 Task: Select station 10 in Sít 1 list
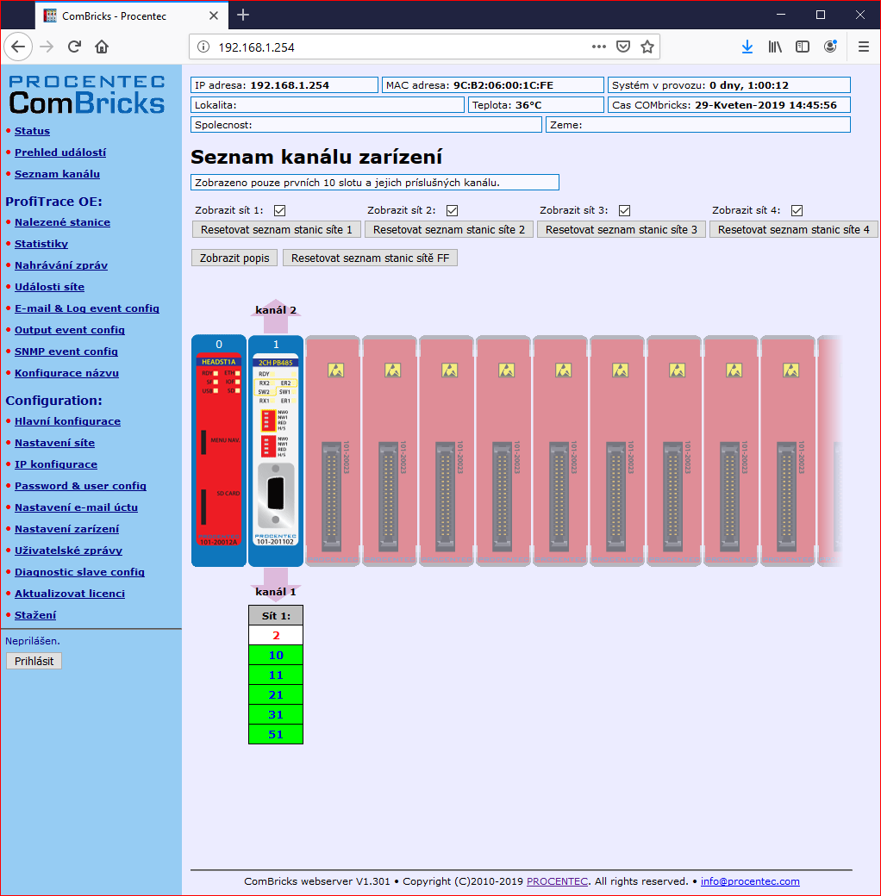coord(276,656)
